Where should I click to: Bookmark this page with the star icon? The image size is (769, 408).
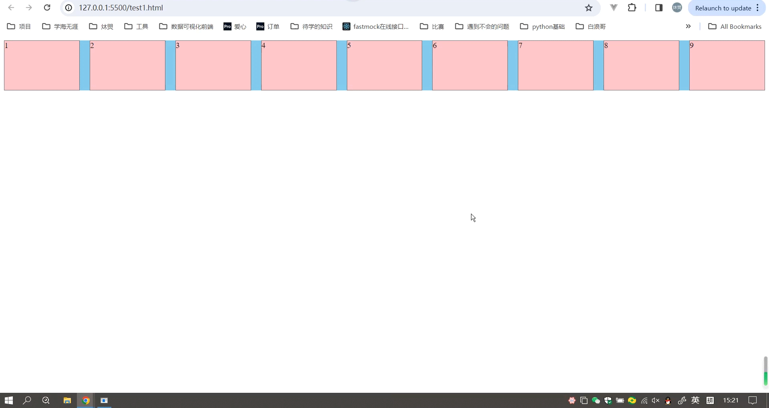589,8
